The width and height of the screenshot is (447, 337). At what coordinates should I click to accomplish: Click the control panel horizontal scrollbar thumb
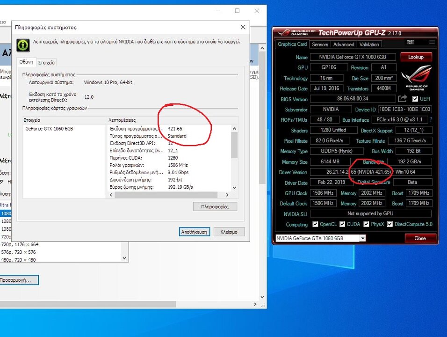88,304
